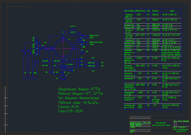Select the 'Тохл=278-293К' text line

click(71, 111)
